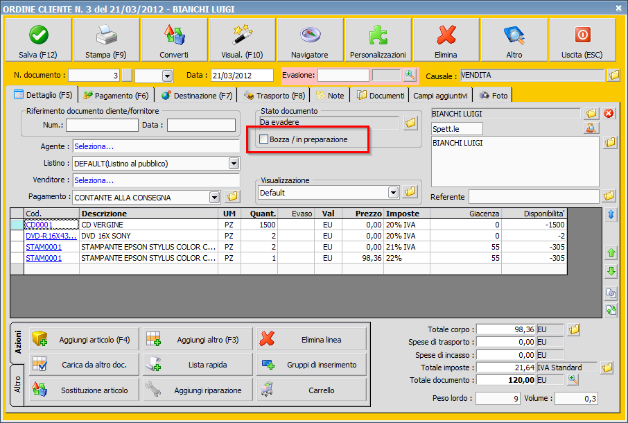
Task: Click Carica da altro doc. button
Action: (x=84, y=365)
